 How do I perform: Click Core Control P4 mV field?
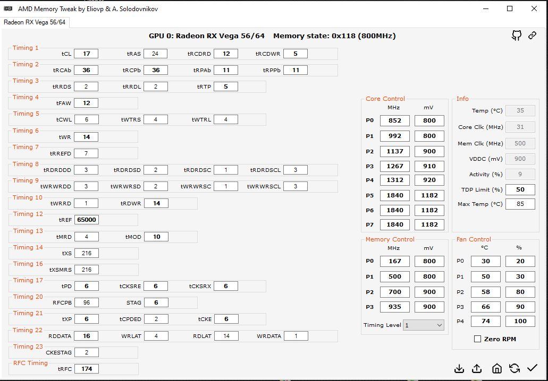tap(429, 180)
